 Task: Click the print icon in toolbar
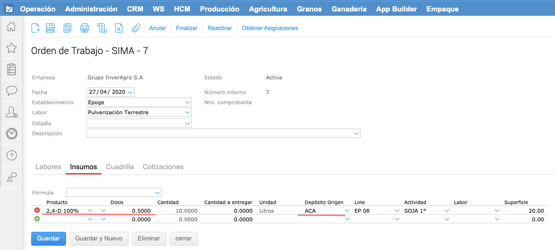point(85,28)
